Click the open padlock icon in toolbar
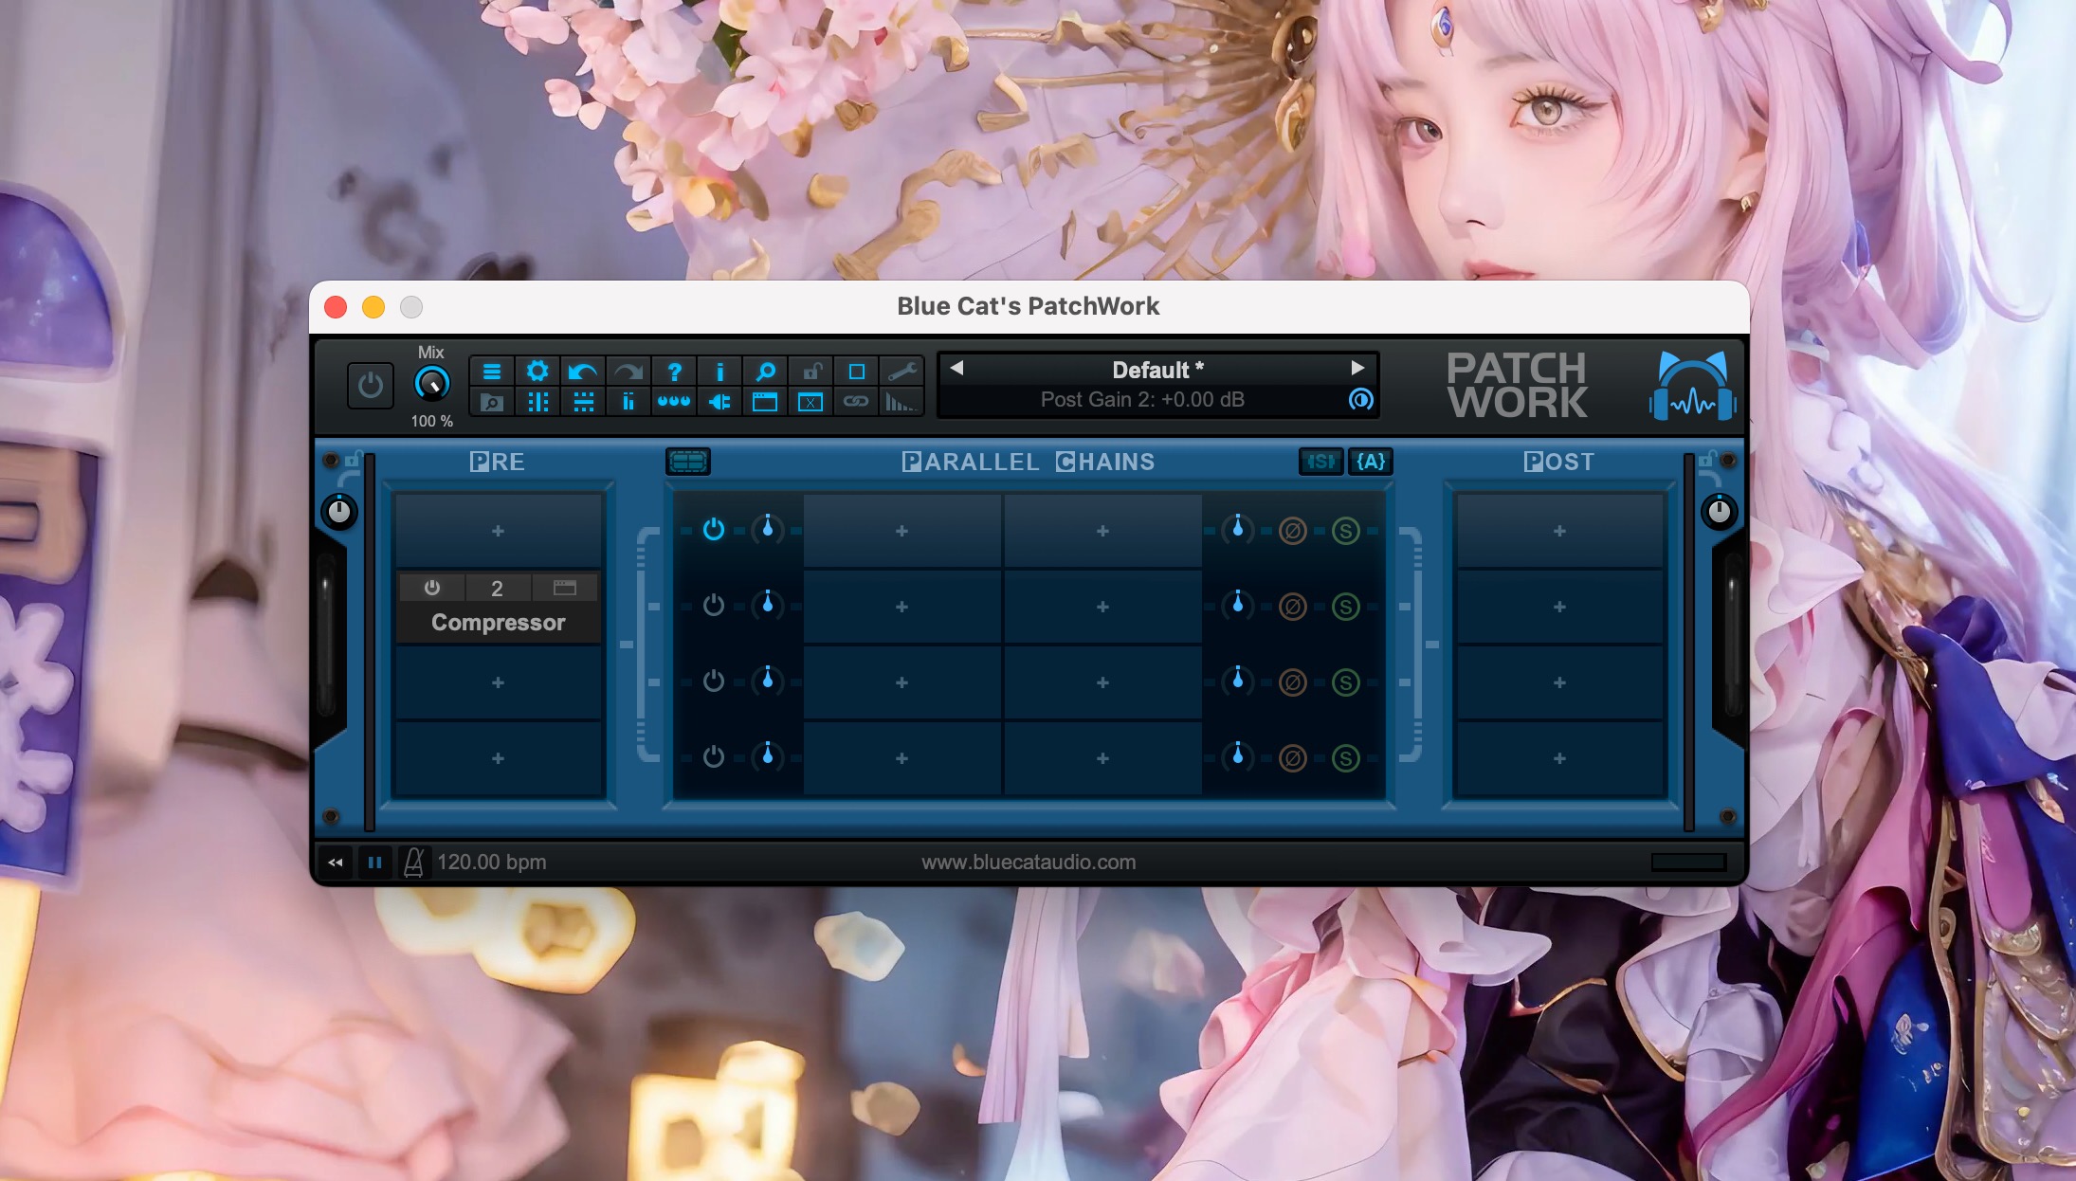 [810, 371]
